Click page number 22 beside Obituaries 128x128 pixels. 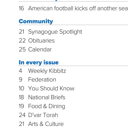[22, 40]
